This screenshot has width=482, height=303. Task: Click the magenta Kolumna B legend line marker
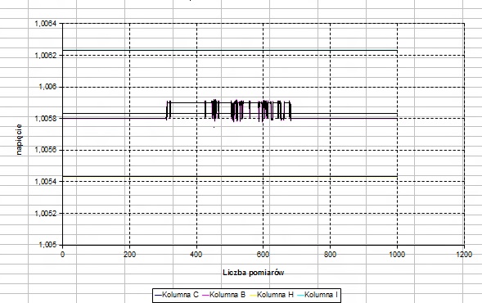[x=205, y=295]
